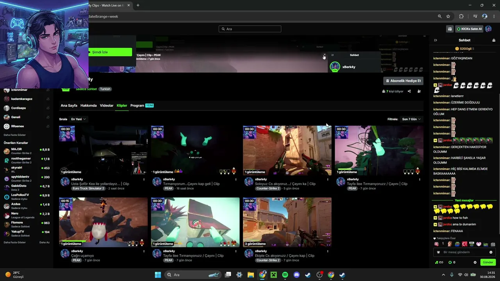Play the Çağrı uçamıyo clip thumbnail
500x281 pixels.
pos(103,222)
